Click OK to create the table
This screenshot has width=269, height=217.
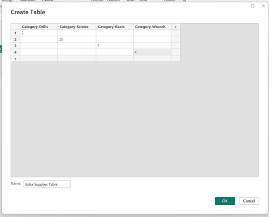[x=225, y=201]
